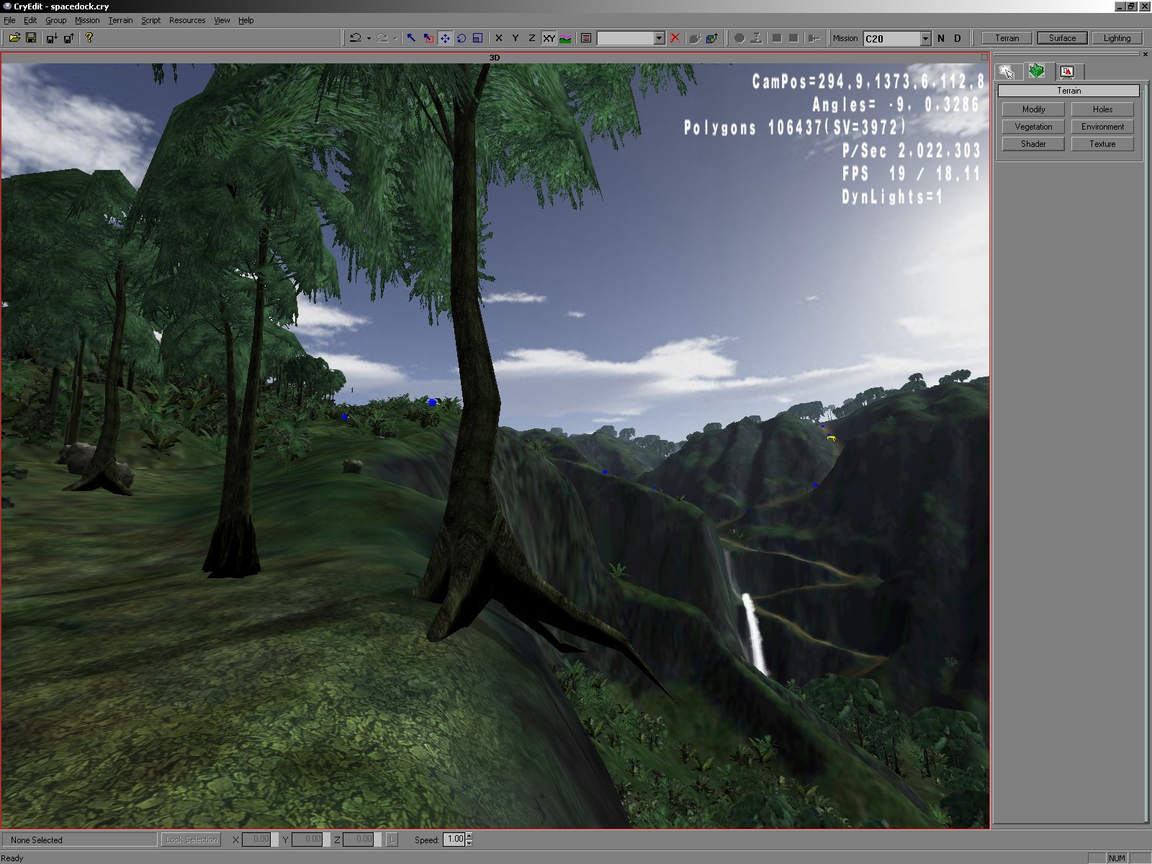Redo the last undone action
Viewport: 1152px width, 864px height.
[382, 38]
